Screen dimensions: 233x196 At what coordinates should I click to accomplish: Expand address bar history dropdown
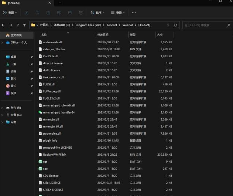pos(168,25)
